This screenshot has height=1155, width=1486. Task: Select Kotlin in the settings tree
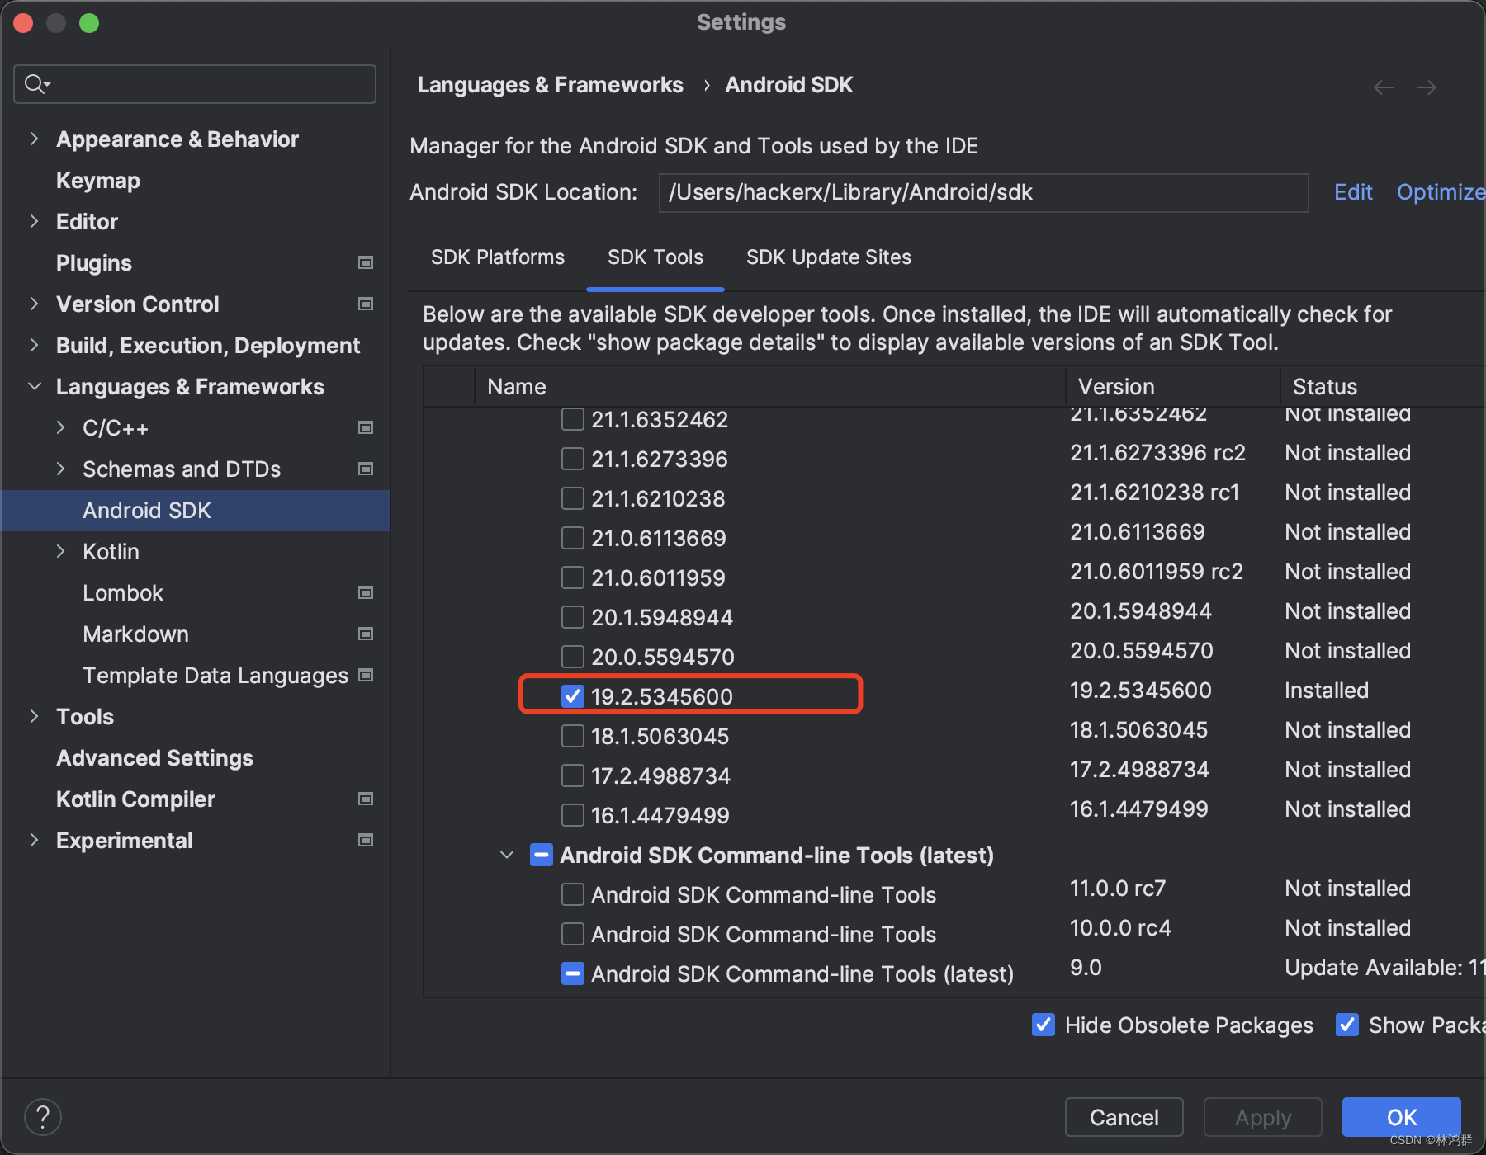tap(111, 552)
